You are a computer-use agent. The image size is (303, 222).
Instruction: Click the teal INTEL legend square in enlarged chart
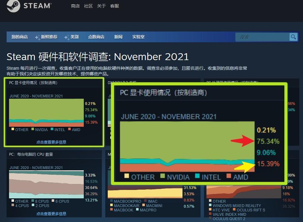coord(197,176)
